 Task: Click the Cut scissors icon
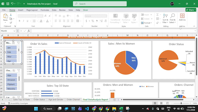[11, 15]
